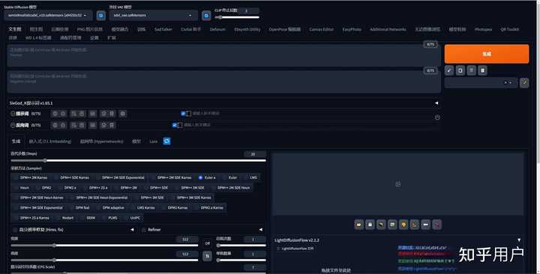Viewport: 540px width, 274px height.
Task: Click the Steps value field showing 20
Action: 254,154
